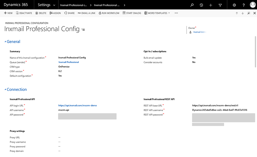Click the Proxy settings heading
The height and width of the screenshot is (157, 257).
click(x=17, y=131)
